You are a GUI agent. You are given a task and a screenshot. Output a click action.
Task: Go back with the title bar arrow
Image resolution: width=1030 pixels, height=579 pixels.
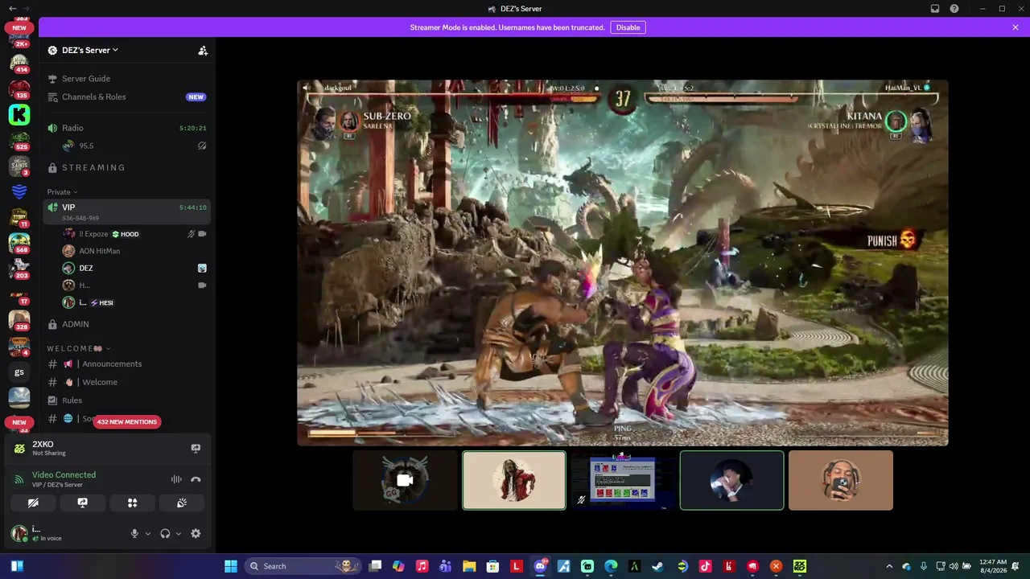[x=12, y=9]
